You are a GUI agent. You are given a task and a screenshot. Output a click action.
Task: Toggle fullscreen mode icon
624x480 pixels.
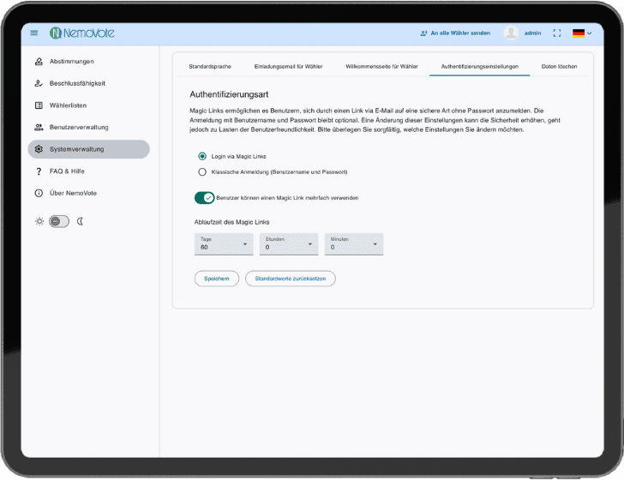click(x=557, y=33)
